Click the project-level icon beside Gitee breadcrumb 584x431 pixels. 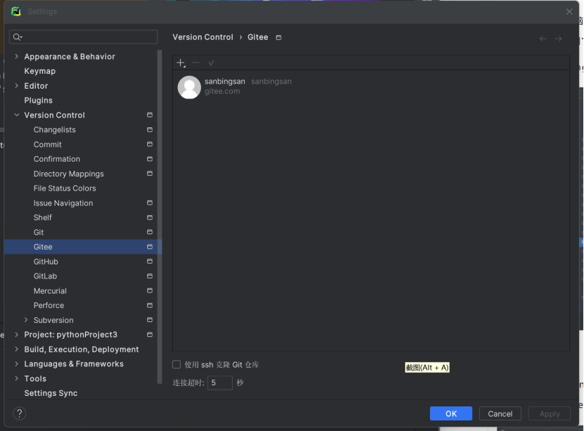point(279,37)
